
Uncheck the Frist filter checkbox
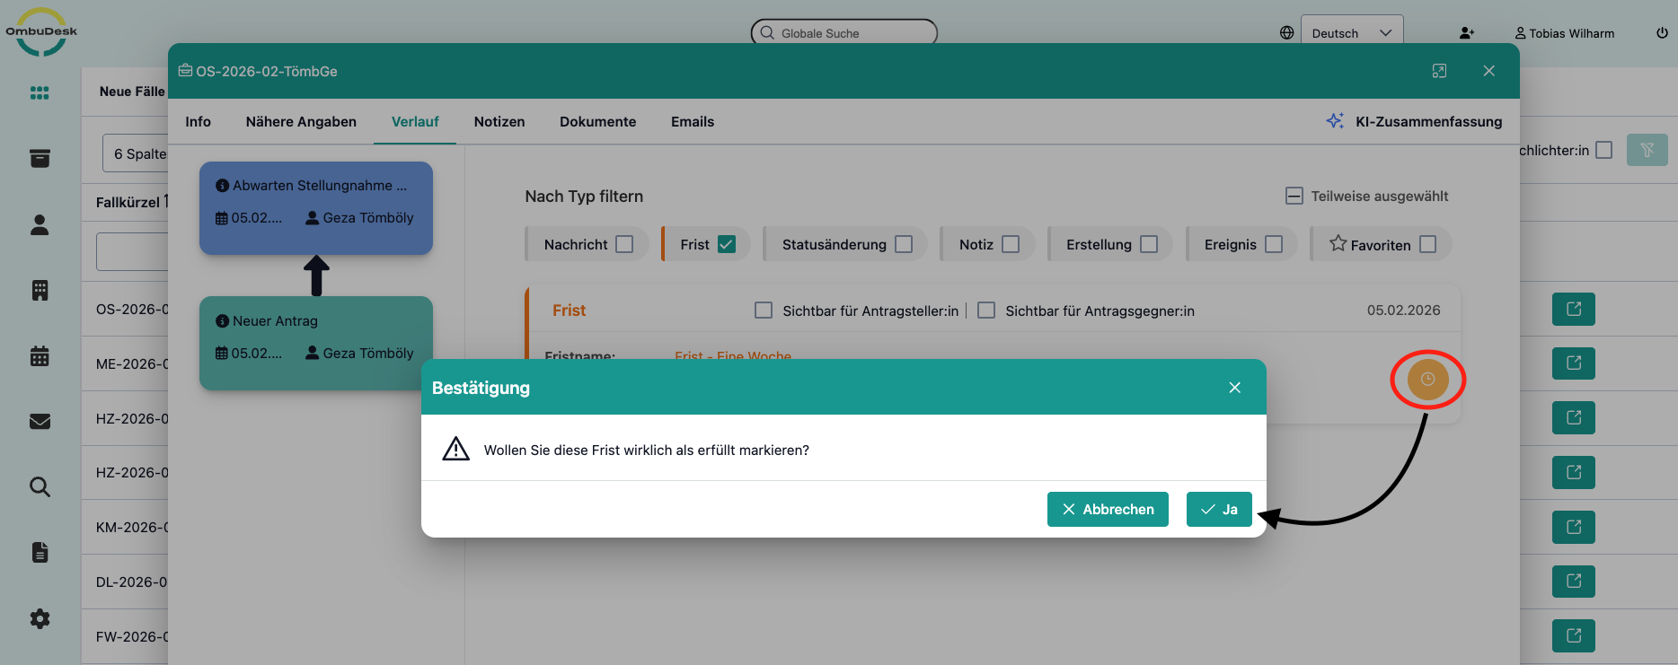click(x=727, y=244)
